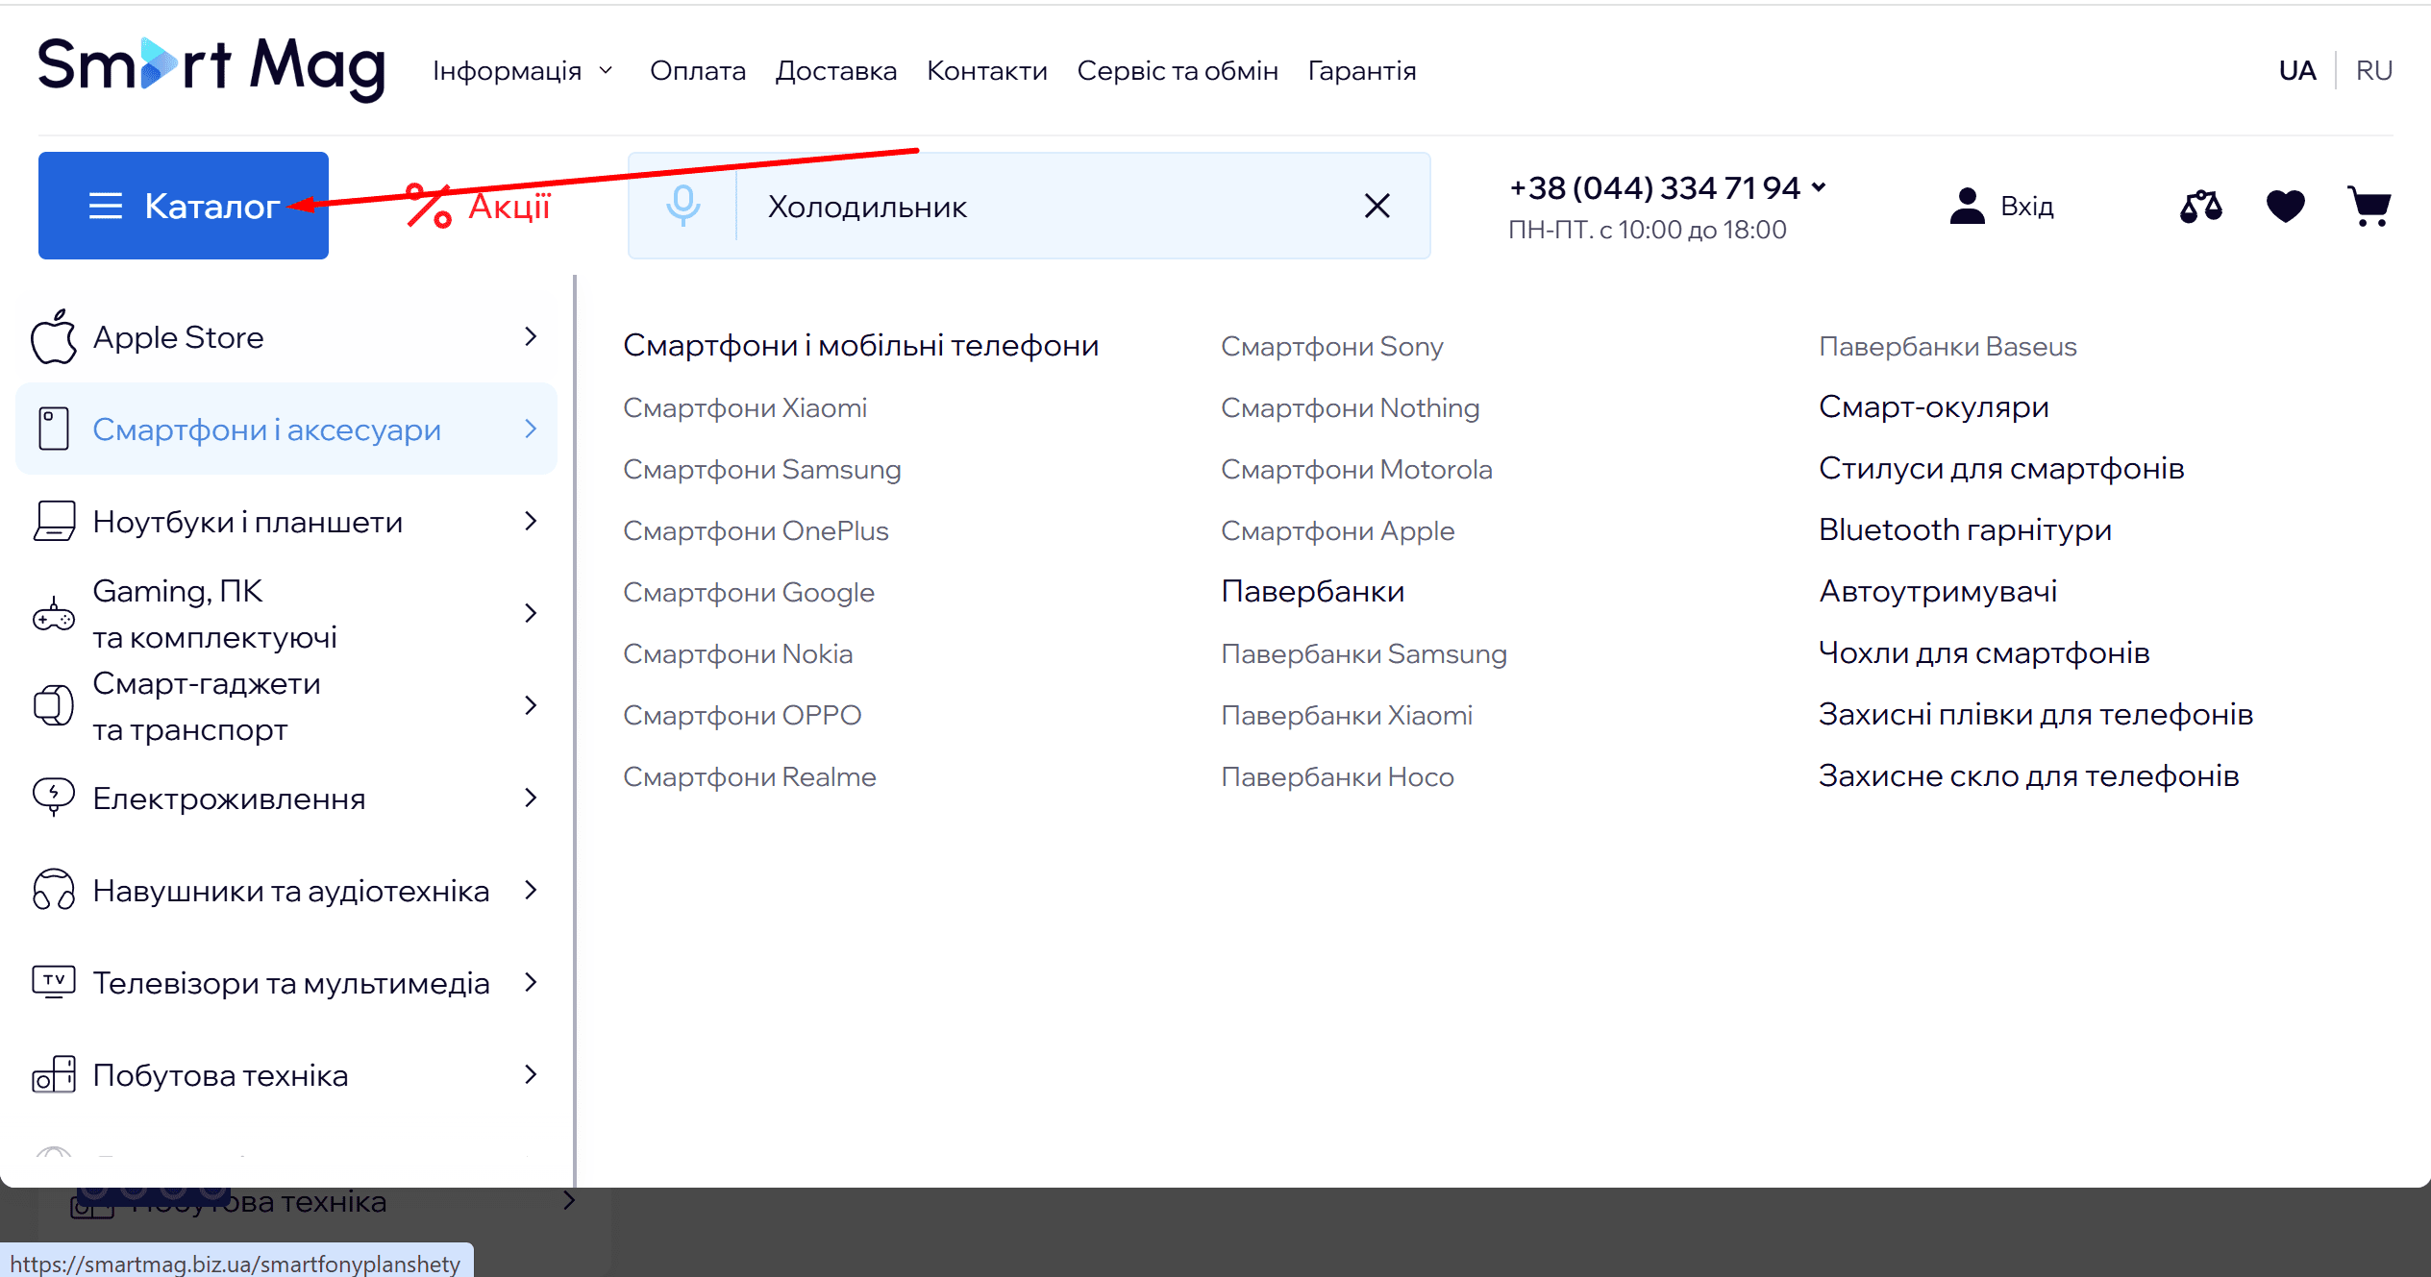
Task: Expand Ноутбуки і планшети chevron arrow
Action: pos(531,521)
